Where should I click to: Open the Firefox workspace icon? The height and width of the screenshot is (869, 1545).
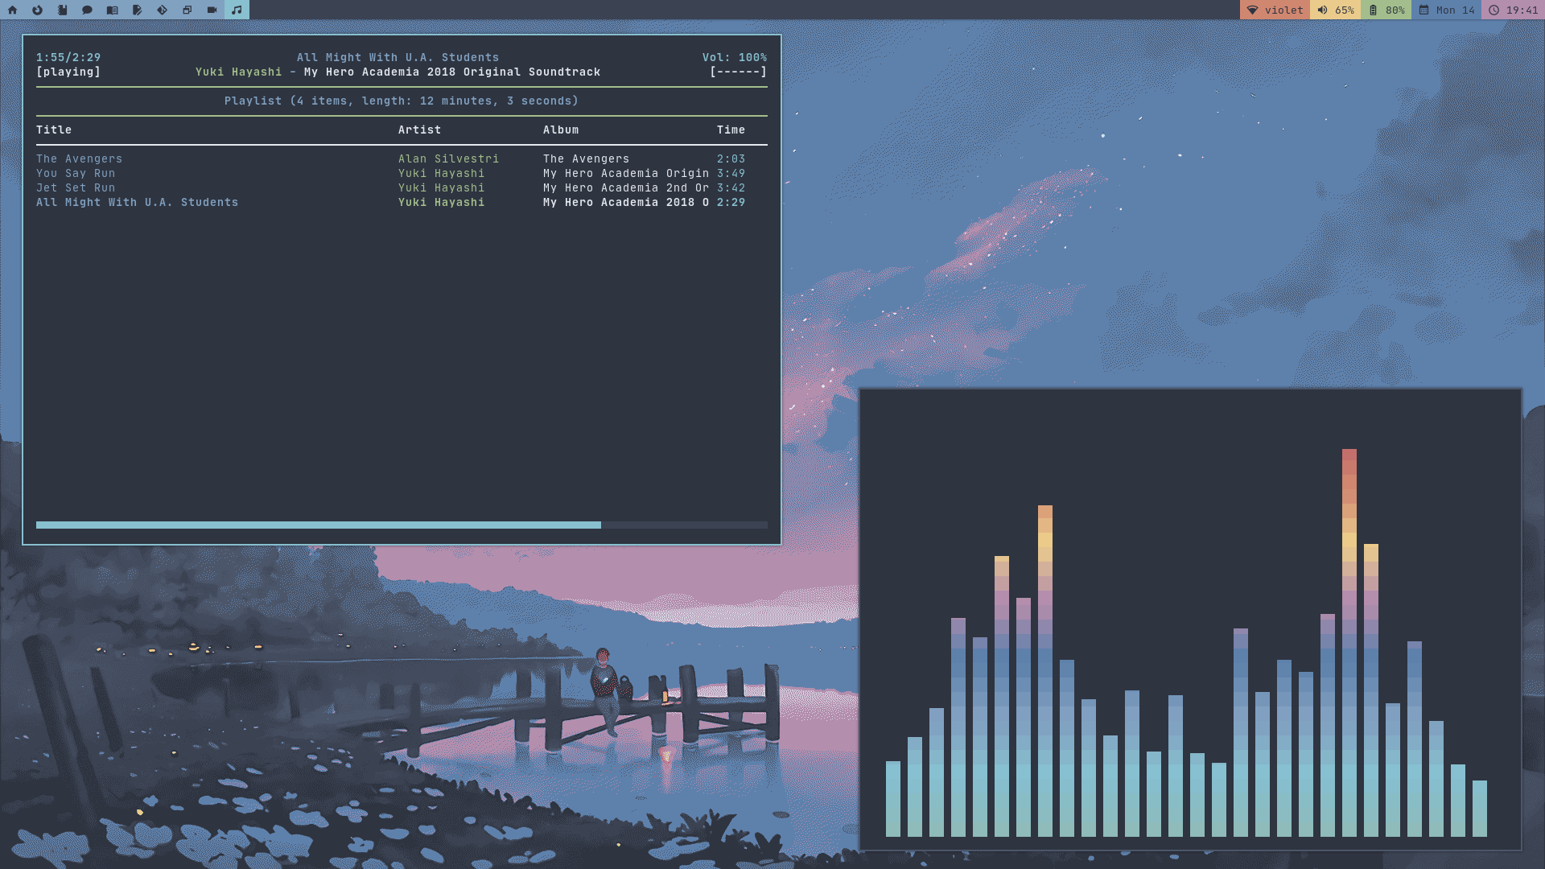point(37,10)
